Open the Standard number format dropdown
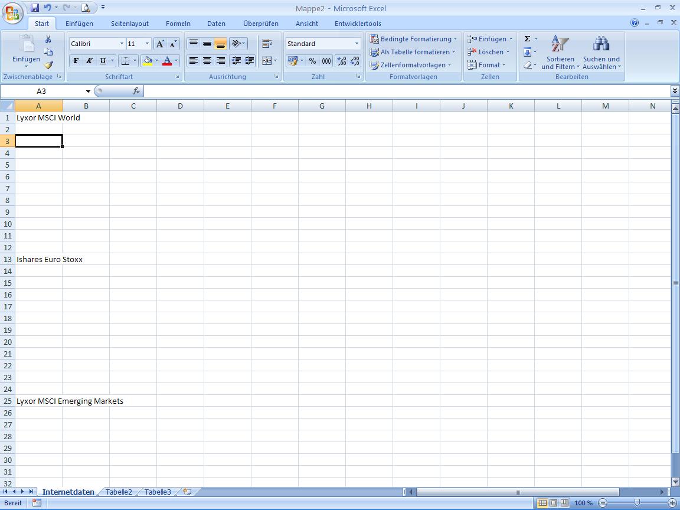This screenshot has height=510, width=680. point(357,44)
